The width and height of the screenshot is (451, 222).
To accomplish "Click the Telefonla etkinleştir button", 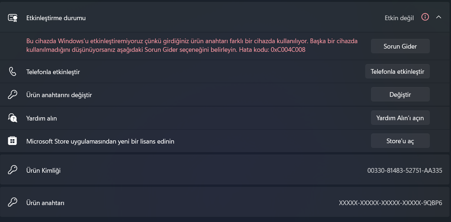I will click(x=397, y=71).
